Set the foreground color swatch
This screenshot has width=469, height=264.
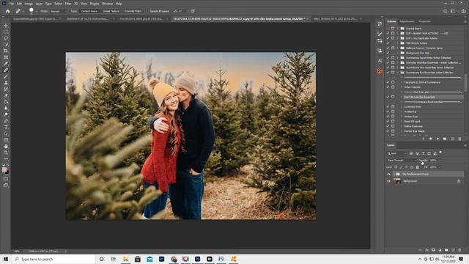(x=4, y=169)
